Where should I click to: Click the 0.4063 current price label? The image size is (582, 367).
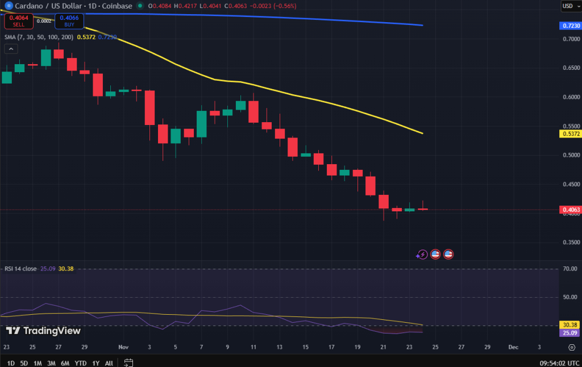coord(570,210)
